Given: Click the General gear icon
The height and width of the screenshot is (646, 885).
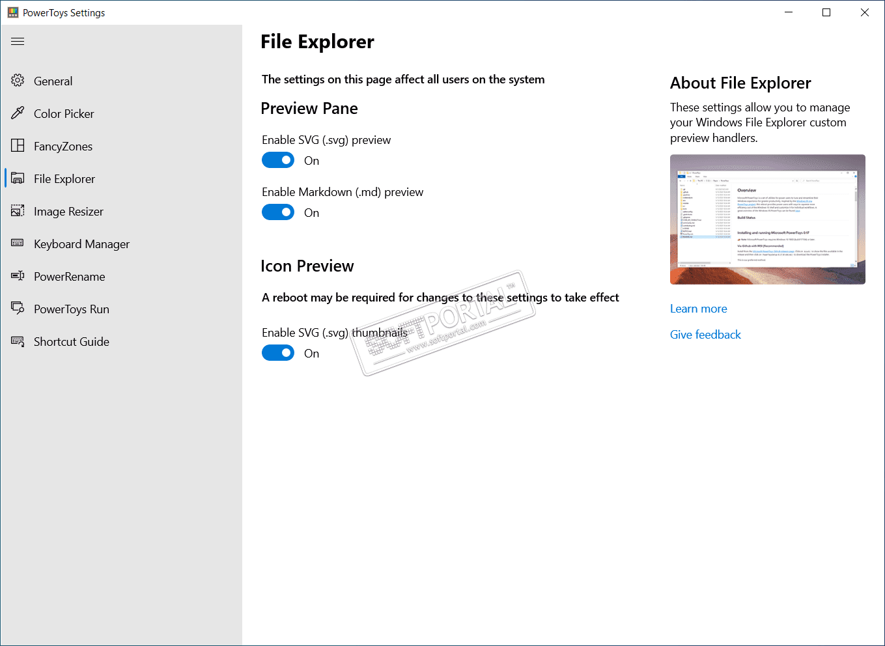Looking at the screenshot, I should pyautogui.click(x=18, y=81).
